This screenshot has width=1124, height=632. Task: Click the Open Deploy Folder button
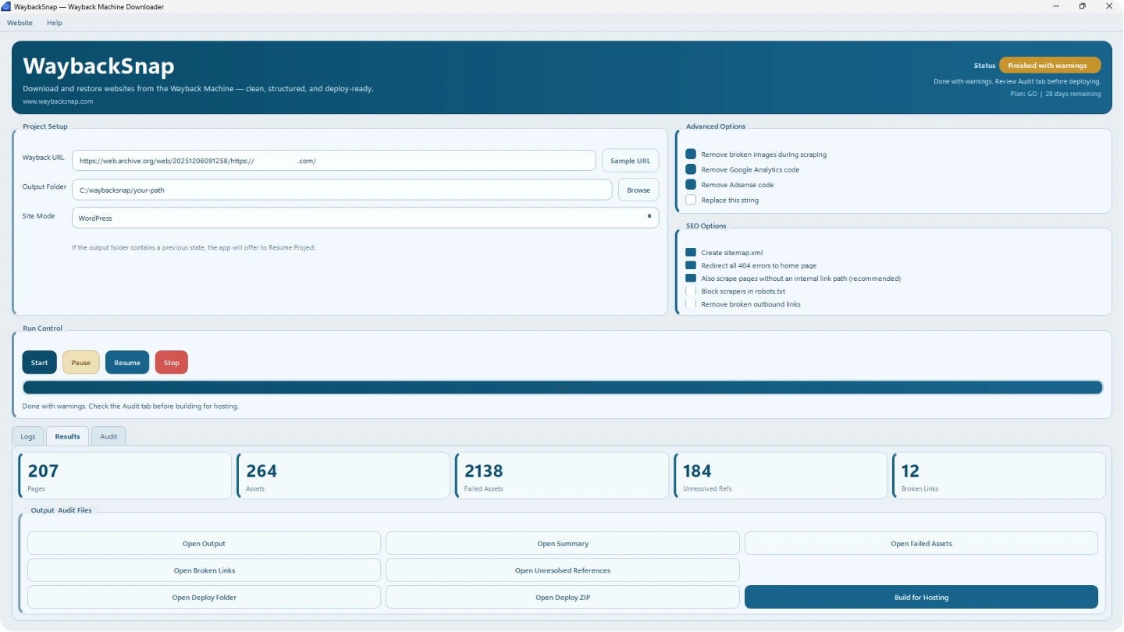204,598
